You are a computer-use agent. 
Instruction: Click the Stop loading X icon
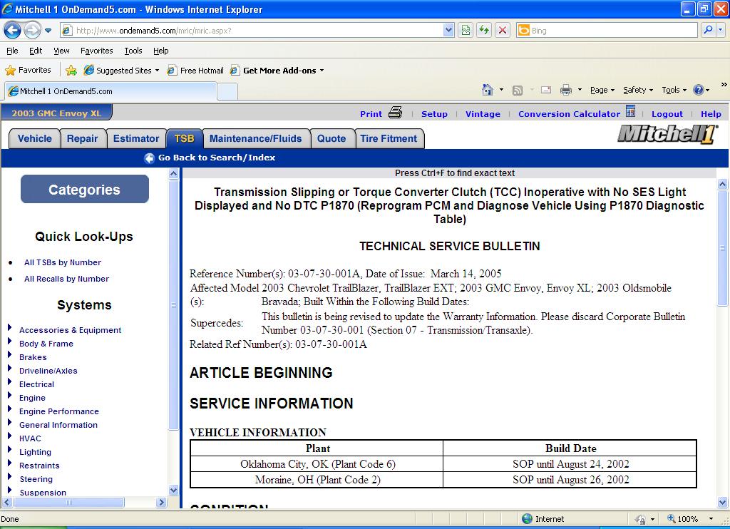[503, 30]
